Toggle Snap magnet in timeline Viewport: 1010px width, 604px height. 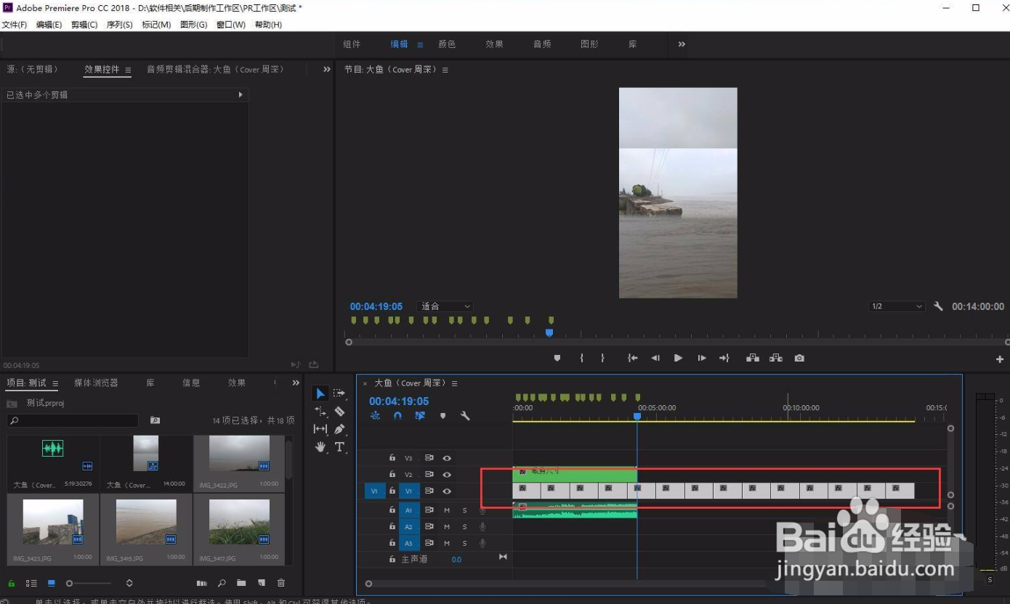(x=397, y=416)
